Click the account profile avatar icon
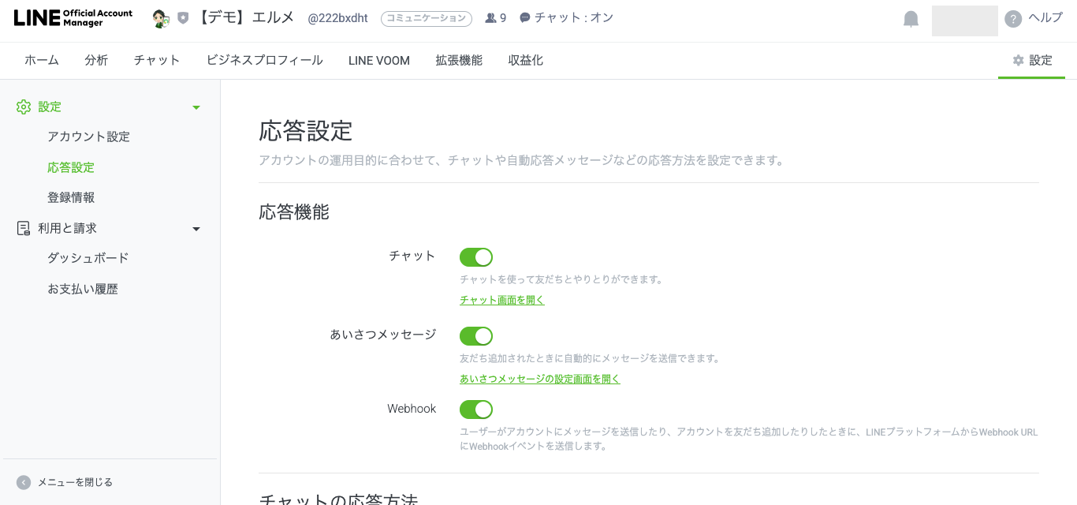The image size is (1077, 505). click(161, 18)
